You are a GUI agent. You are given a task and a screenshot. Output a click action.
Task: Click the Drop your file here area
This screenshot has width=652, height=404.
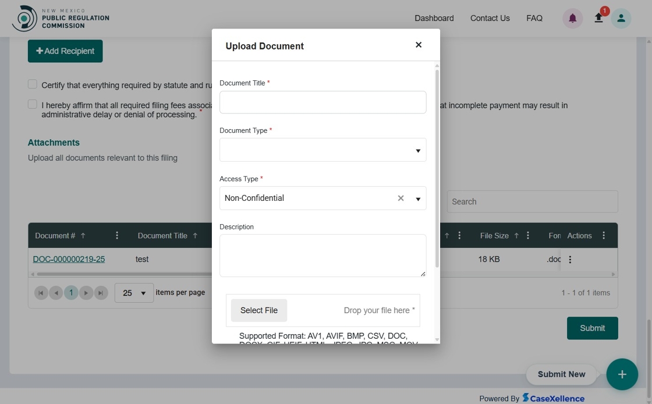coord(379,310)
